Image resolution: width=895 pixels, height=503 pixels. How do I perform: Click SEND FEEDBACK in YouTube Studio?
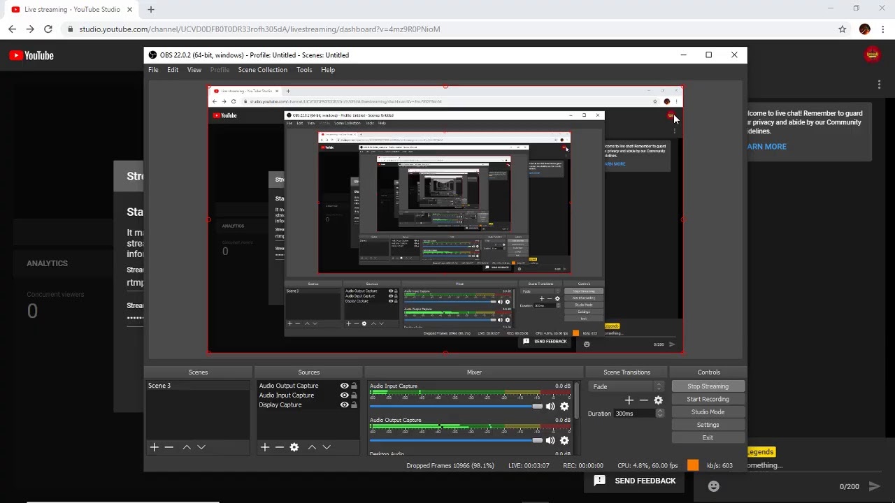635,481
